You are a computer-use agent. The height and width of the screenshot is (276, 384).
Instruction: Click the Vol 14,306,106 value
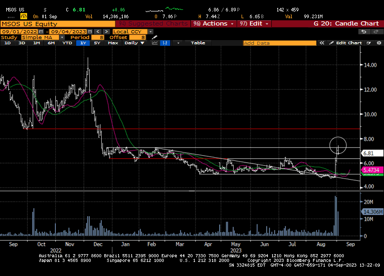[x=116, y=17]
